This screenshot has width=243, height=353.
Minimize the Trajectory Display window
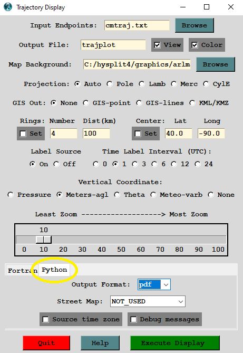tap(183, 7)
